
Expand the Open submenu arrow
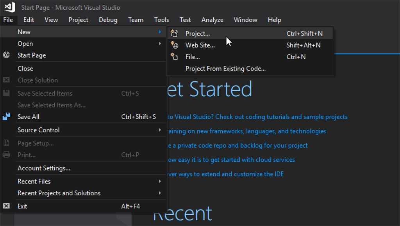click(160, 44)
